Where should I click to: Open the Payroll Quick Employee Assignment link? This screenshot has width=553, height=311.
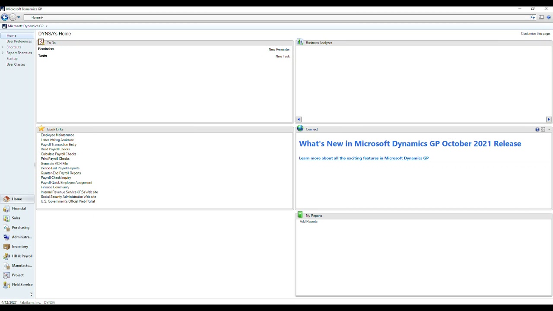(x=67, y=183)
